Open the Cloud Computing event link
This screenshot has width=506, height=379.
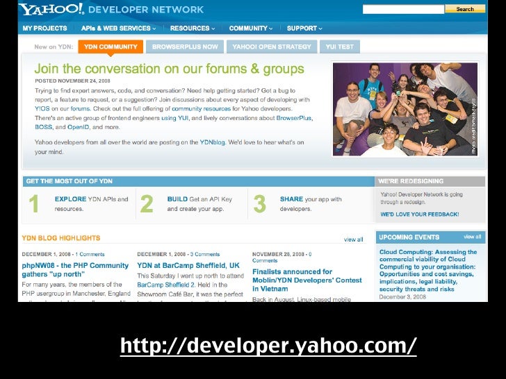[428, 271]
